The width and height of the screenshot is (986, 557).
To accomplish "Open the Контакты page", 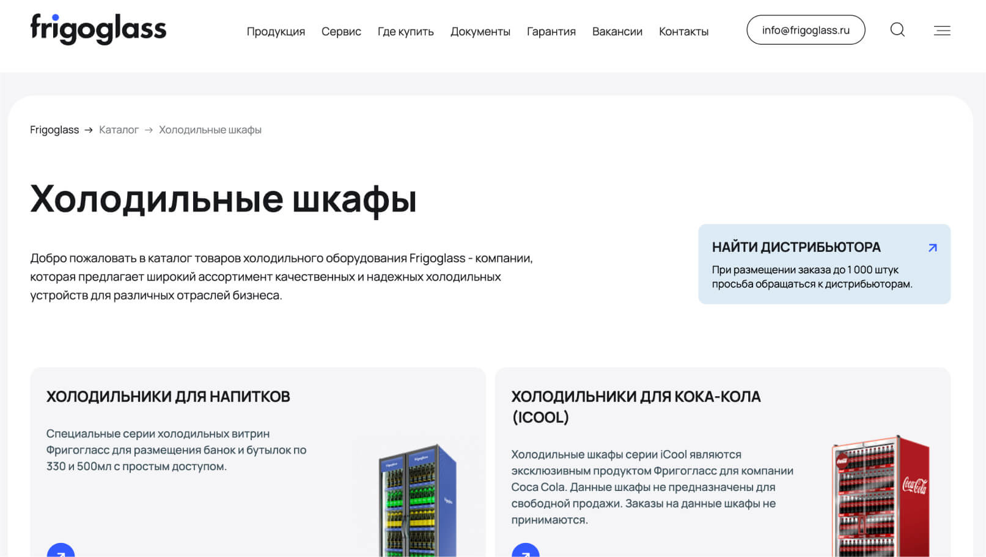I will coord(684,31).
